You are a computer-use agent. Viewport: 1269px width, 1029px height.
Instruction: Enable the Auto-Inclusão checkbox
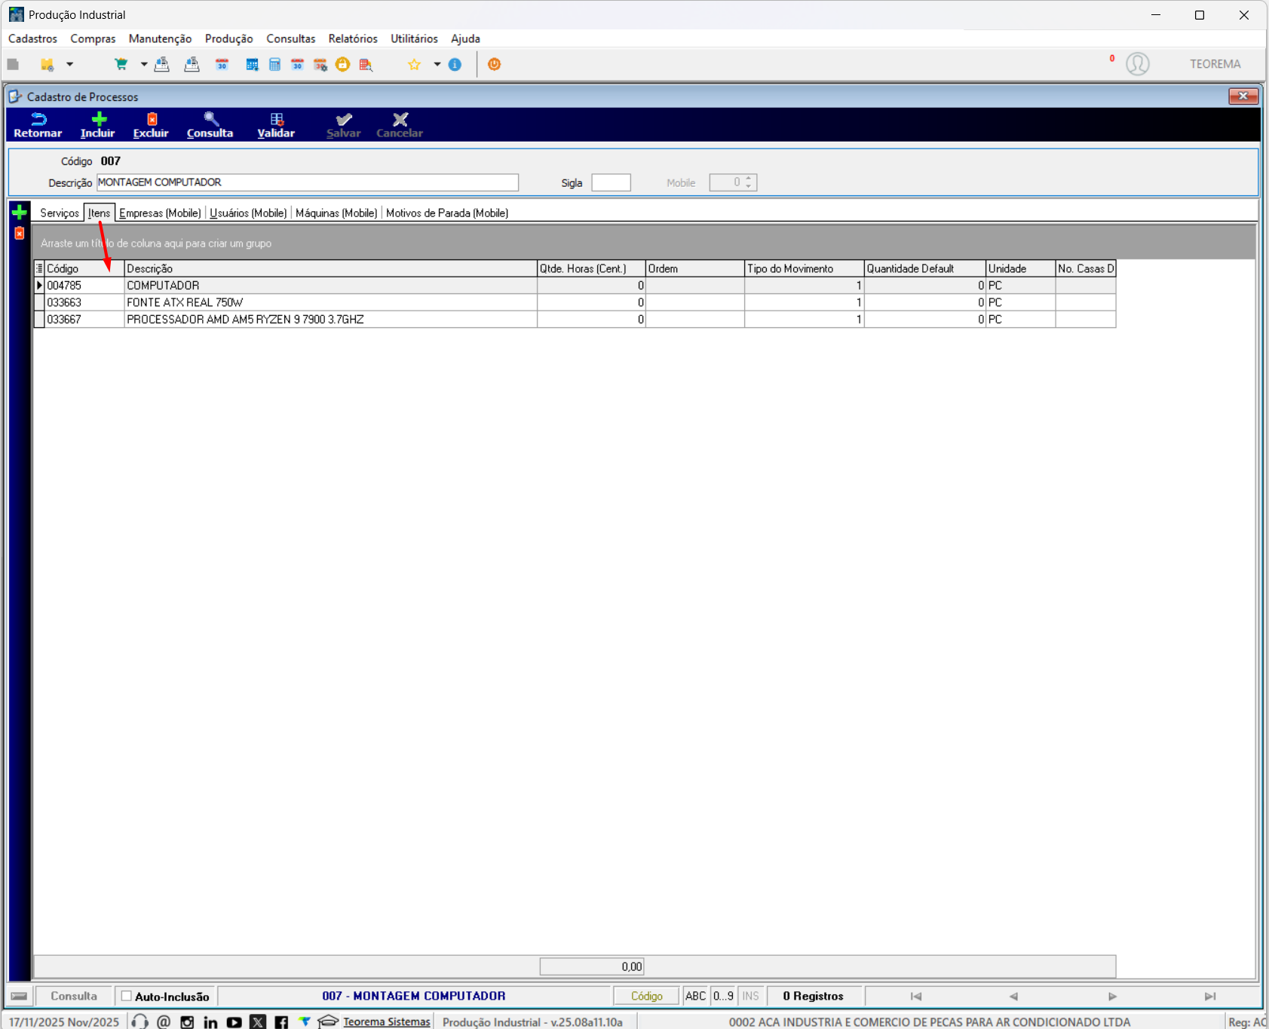pyautogui.click(x=127, y=996)
